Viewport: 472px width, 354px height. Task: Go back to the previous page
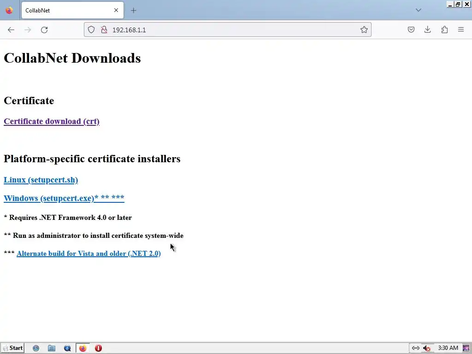(x=11, y=30)
